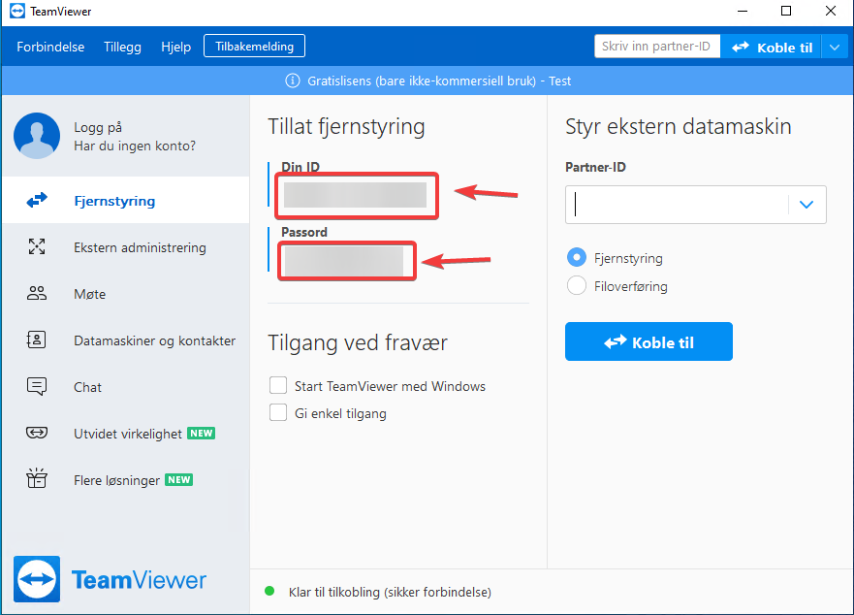Click the blurred Passord value
Screen dimensions: 854x615
(x=344, y=261)
